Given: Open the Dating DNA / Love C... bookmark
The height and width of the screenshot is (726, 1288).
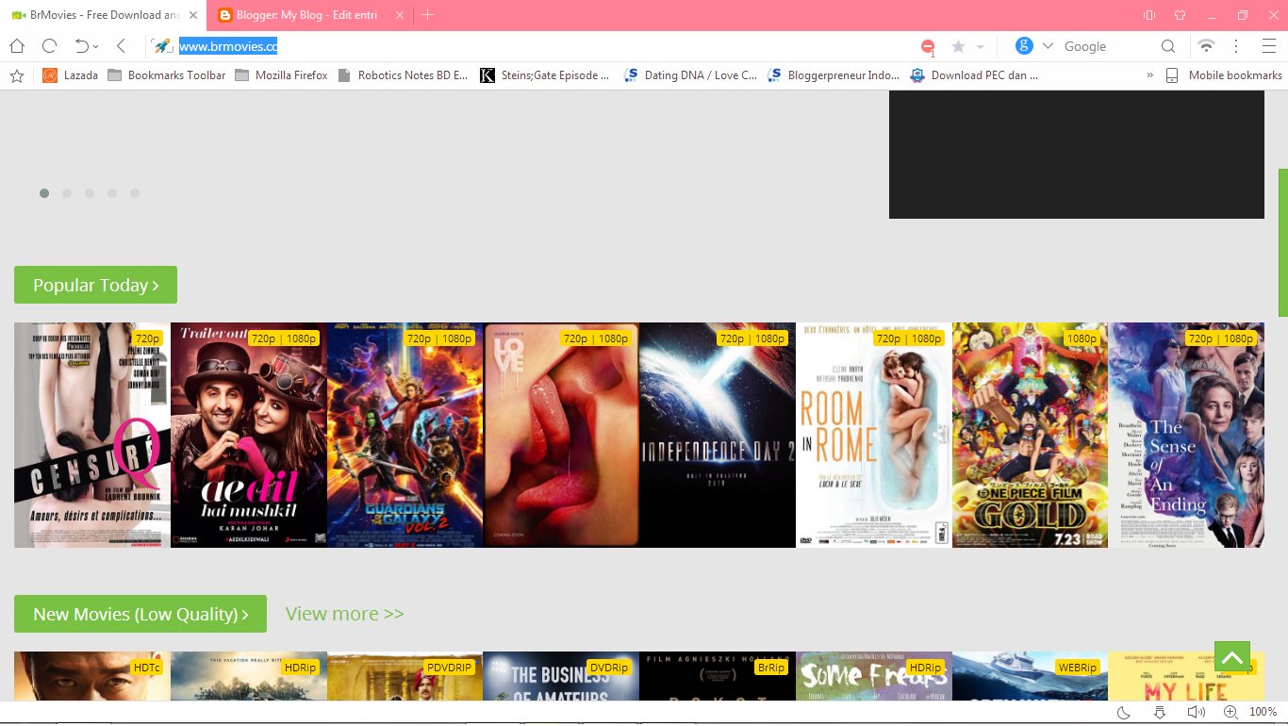Looking at the screenshot, I should pyautogui.click(x=691, y=75).
